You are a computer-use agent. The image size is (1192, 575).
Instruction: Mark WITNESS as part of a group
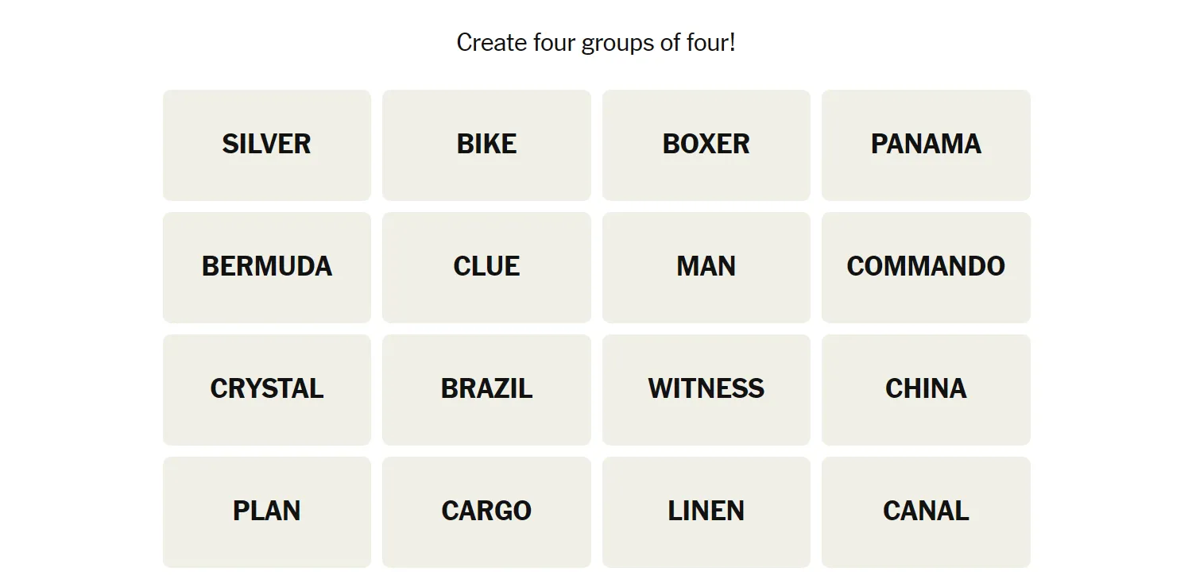pyautogui.click(x=706, y=389)
